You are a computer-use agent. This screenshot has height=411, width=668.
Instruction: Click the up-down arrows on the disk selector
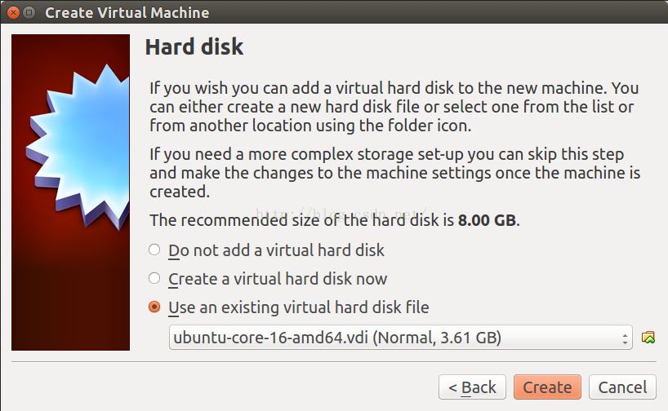pyautogui.click(x=626, y=337)
